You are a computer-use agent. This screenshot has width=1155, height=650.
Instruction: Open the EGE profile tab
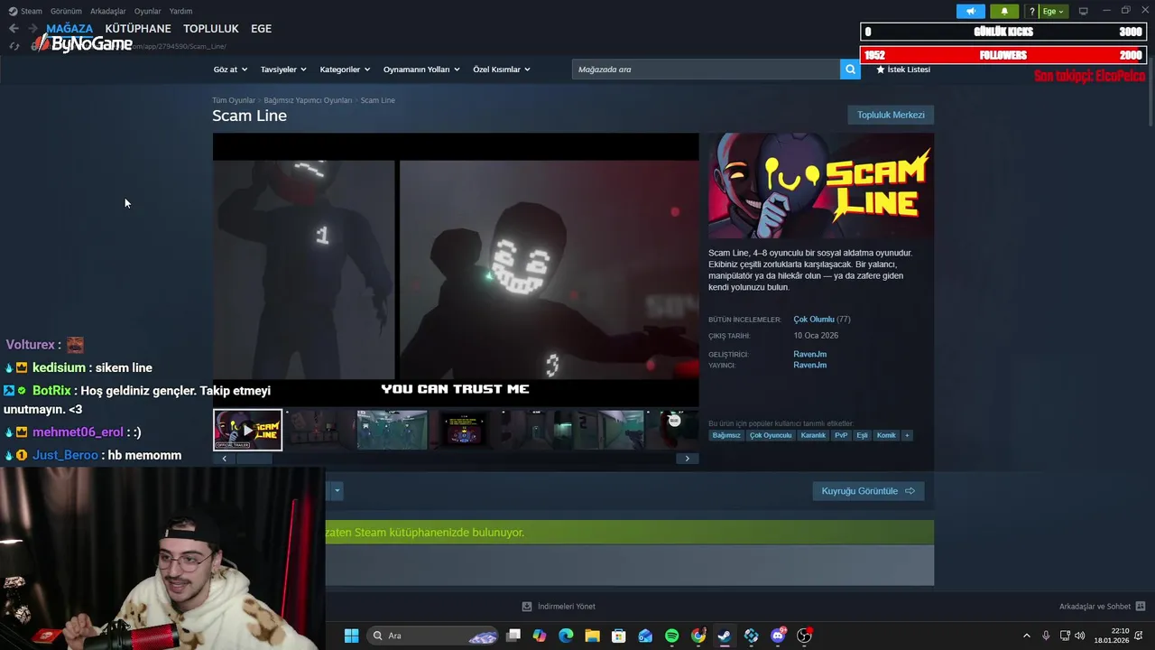click(261, 29)
